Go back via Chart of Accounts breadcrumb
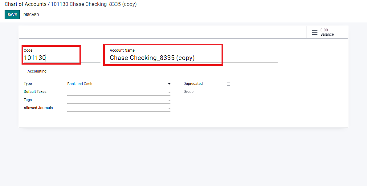Viewport: 367px width, 186px height. coord(26,4)
